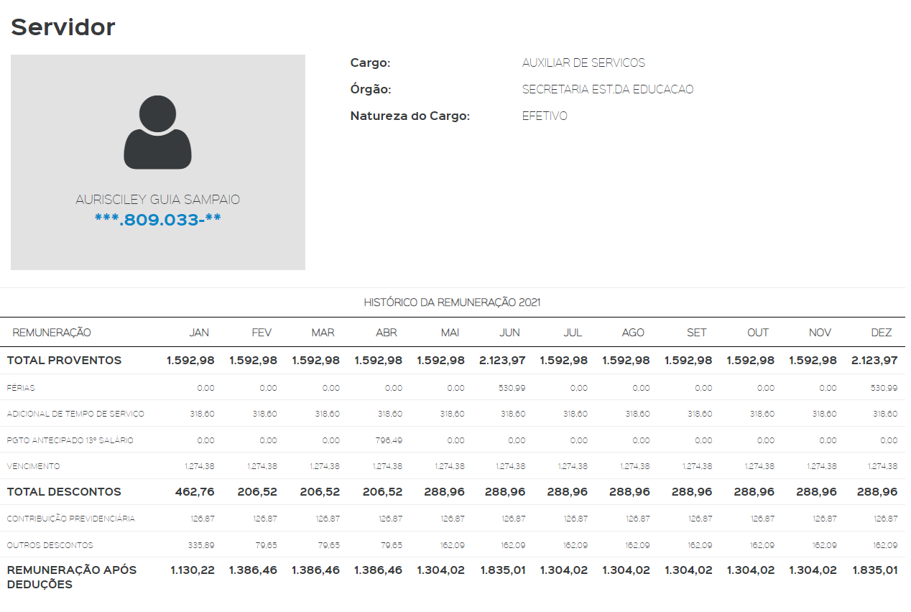Image resolution: width=911 pixels, height=612 pixels.
Task: Click the AUXILIAR DE SERVICOS cargo value
Action: (x=583, y=63)
